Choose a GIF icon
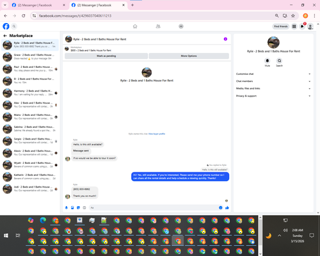This screenshot has height=256, width=320. pyautogui.click(x=84, y=207)
